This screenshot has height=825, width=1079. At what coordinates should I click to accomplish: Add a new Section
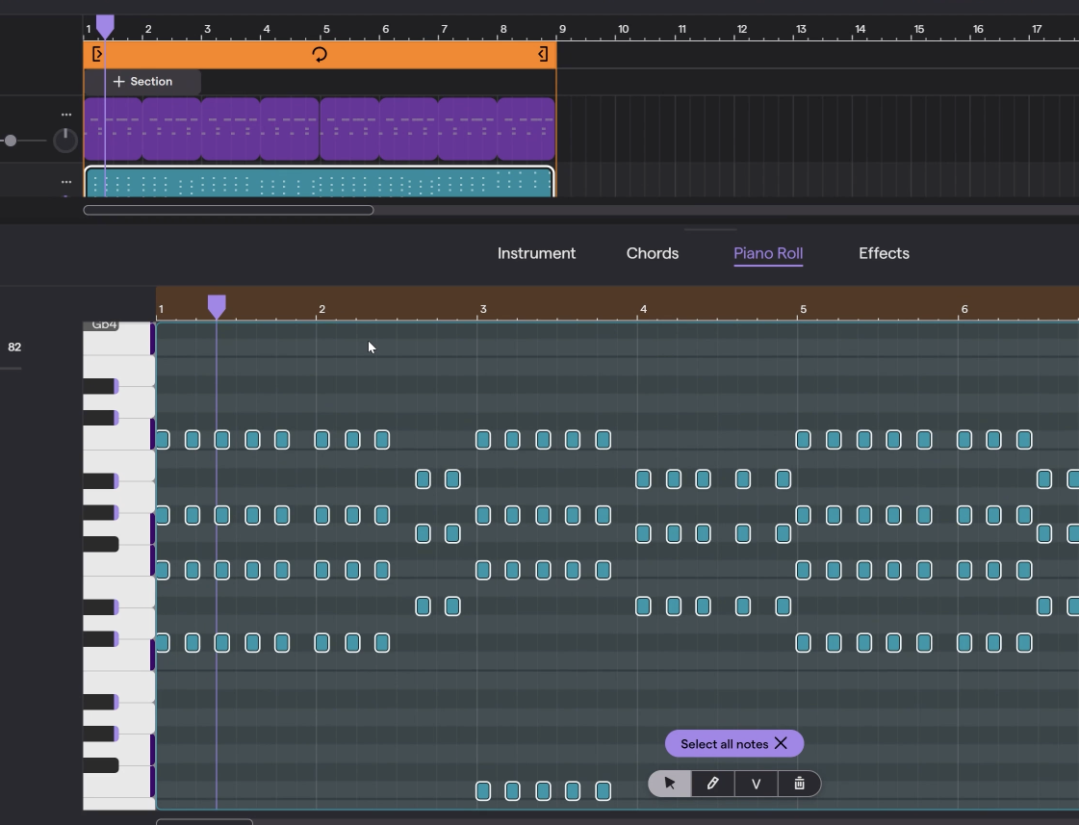pyautogui.click(x=143, y=81)
